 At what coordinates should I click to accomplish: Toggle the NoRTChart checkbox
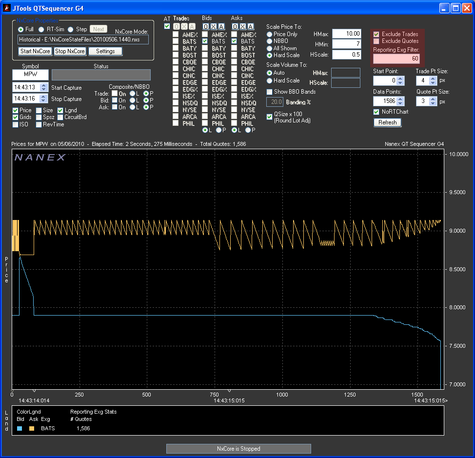pos(376,112)
